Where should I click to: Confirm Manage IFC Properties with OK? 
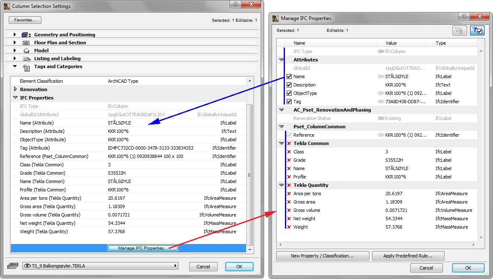[x=468, y=268]
